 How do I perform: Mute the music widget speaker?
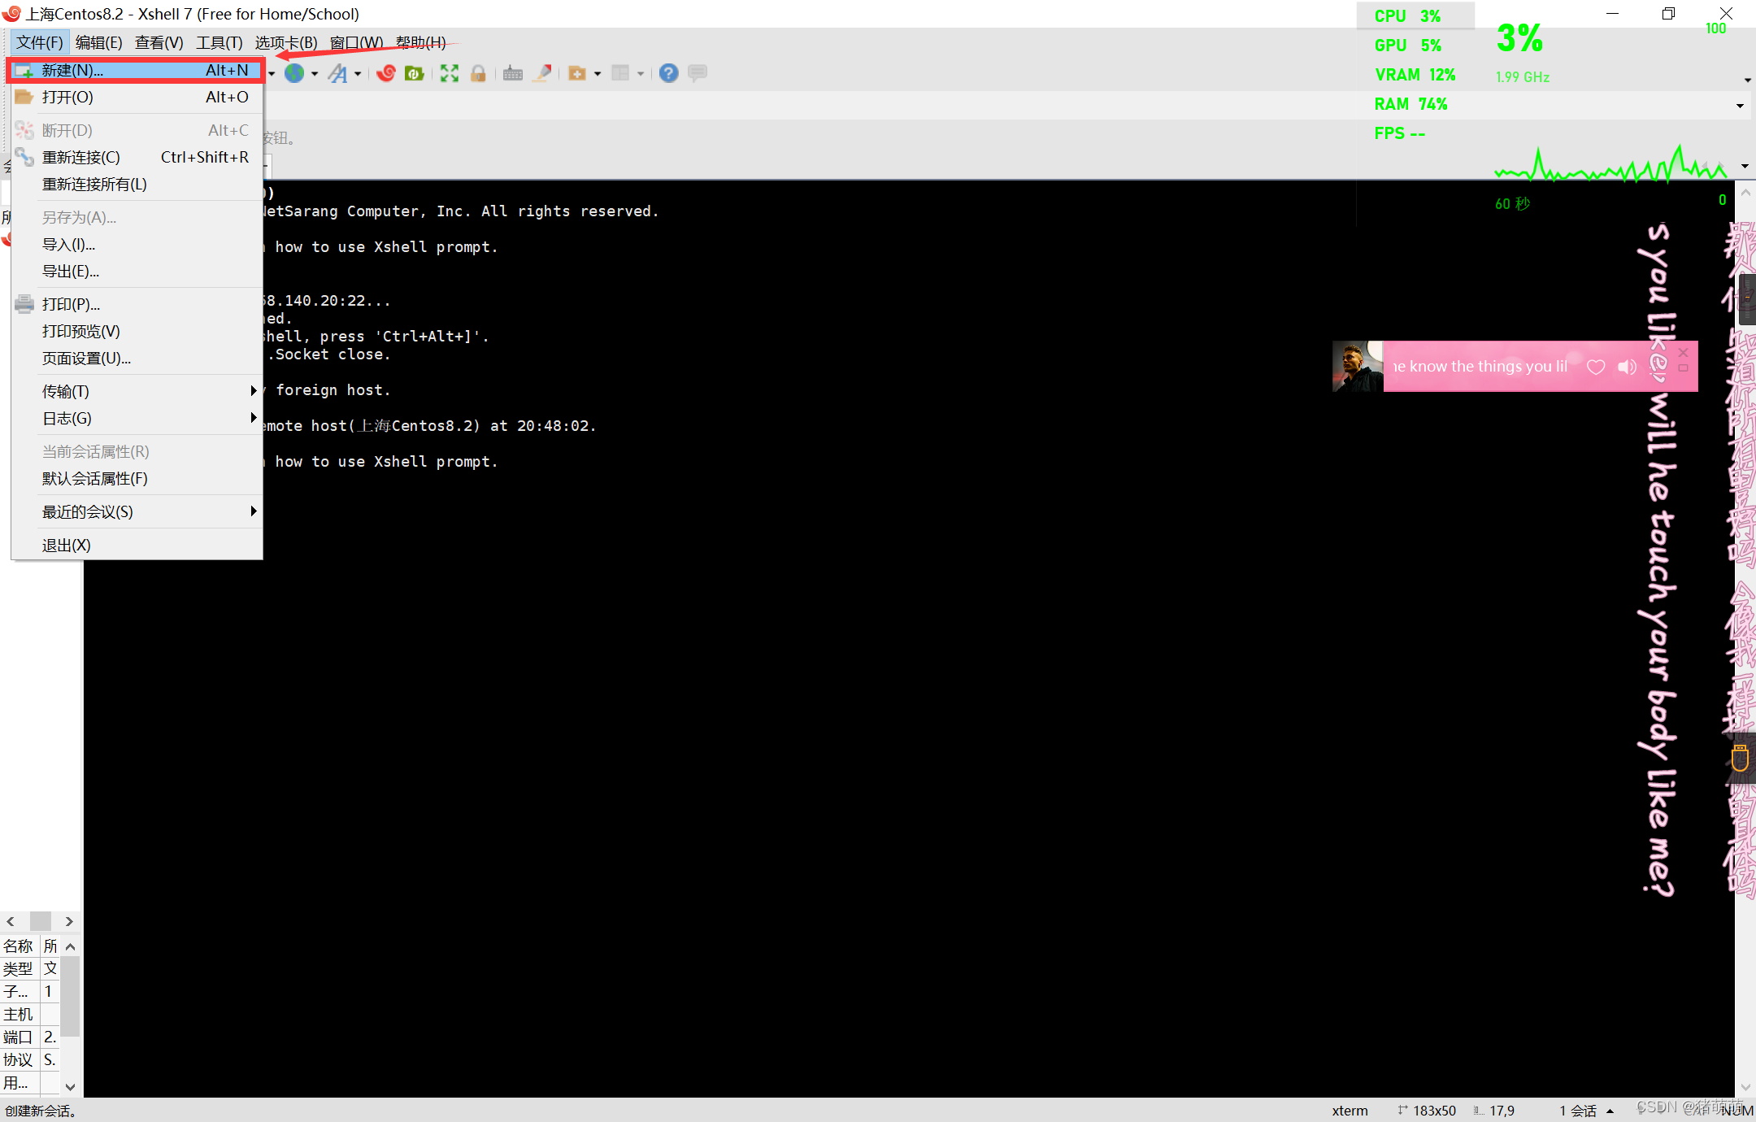(x=1627, y=367)
